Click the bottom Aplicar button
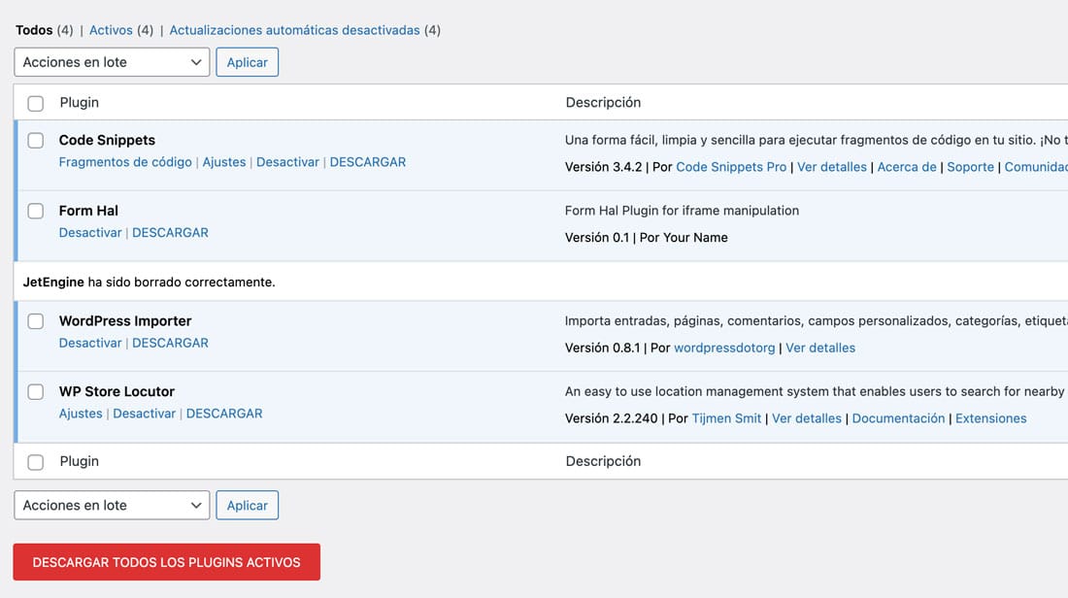The image size is (1068, 598). 248,506
